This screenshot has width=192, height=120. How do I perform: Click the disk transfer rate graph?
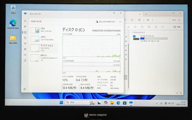point(91,67)
